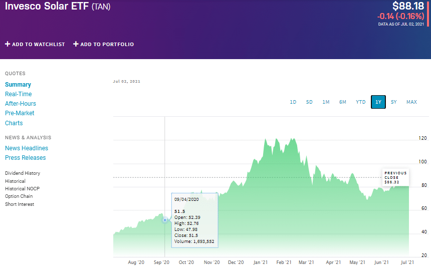Click the Nov '20 axis label
The width and height of the screenshot is (431, 271).
click(x=211, y=262)
